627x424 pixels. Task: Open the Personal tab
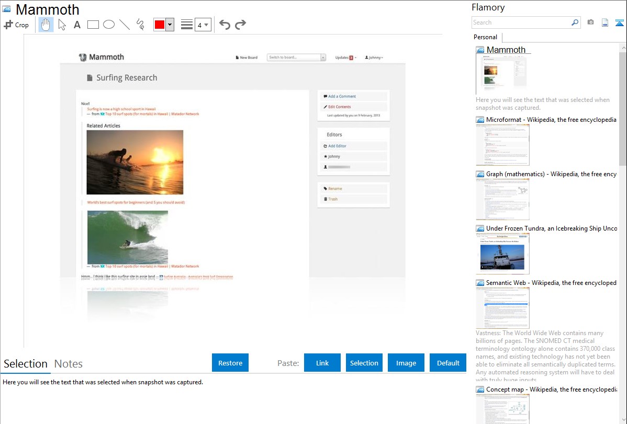click(485, 37)
